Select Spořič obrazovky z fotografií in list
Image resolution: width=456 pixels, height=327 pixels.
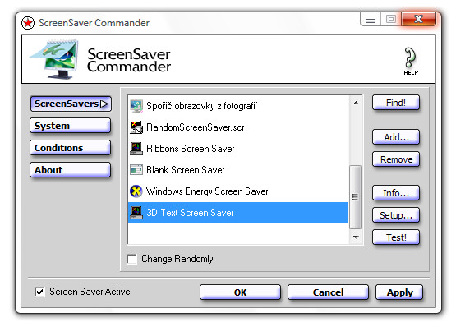coord(238,106)
